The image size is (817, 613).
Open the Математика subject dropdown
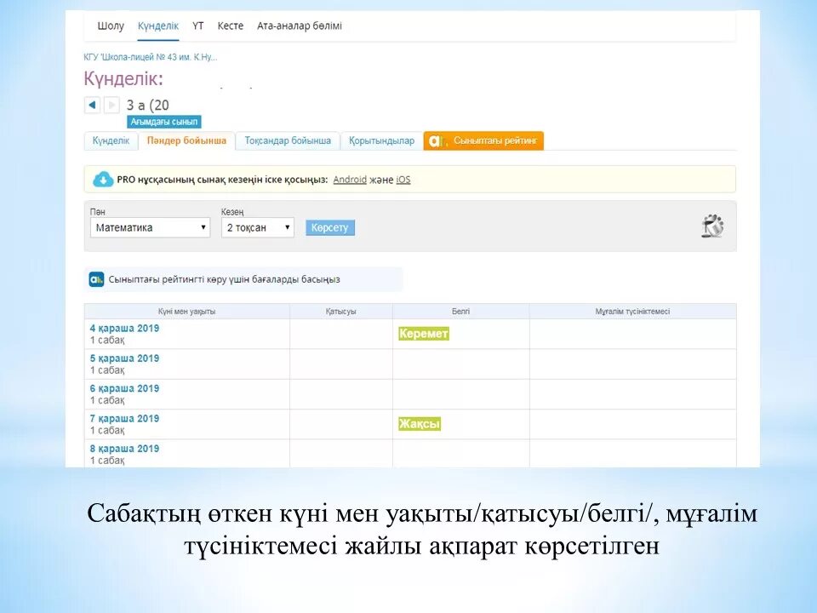click(x=150, y=226)
